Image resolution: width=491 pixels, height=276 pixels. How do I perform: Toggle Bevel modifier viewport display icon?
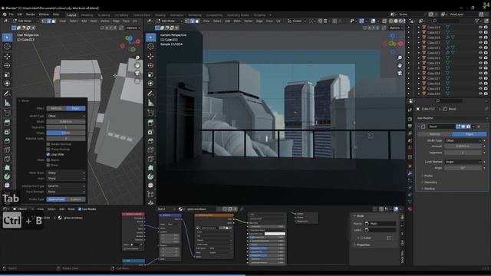(x=463, y=127)
